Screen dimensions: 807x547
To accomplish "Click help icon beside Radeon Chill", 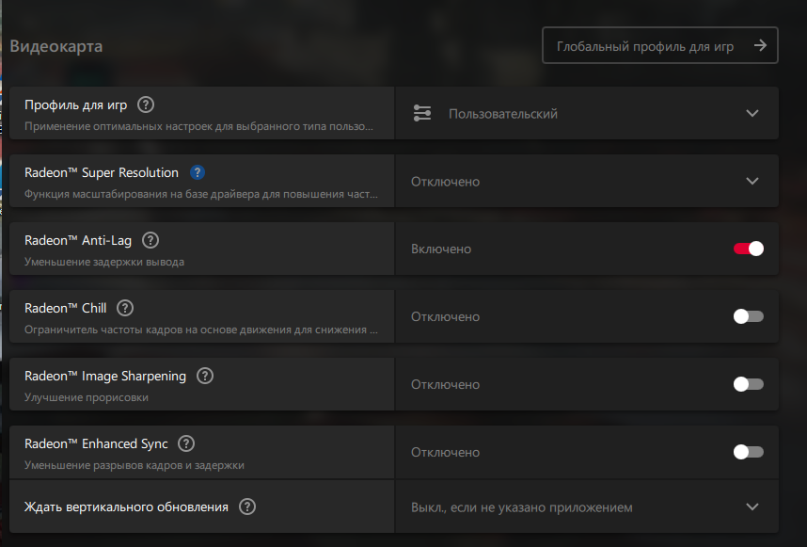I will 125,308.
